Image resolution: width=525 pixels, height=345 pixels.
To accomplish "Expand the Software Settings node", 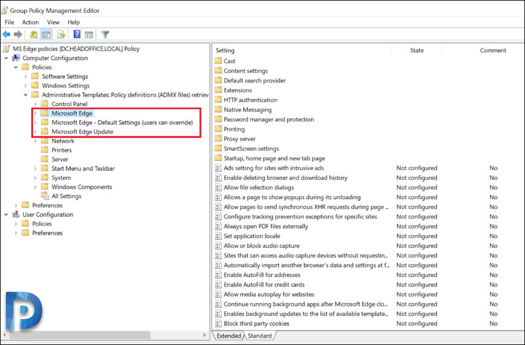I will (26, 77).
